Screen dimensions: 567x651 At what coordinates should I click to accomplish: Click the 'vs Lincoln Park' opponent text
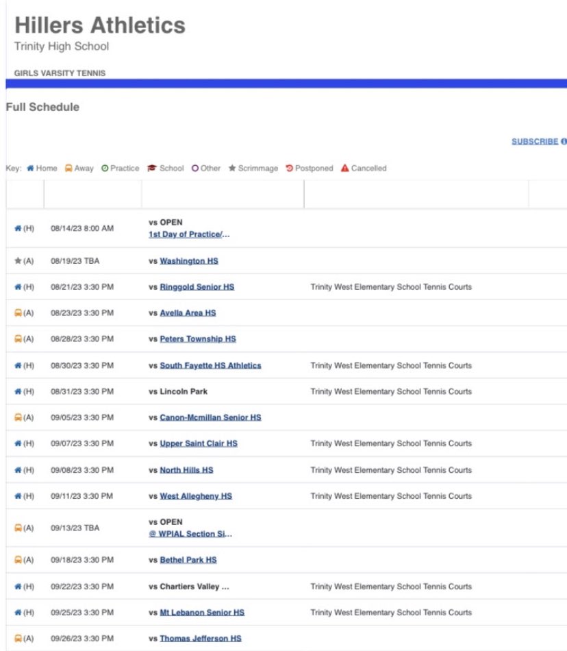click(178, 391)
